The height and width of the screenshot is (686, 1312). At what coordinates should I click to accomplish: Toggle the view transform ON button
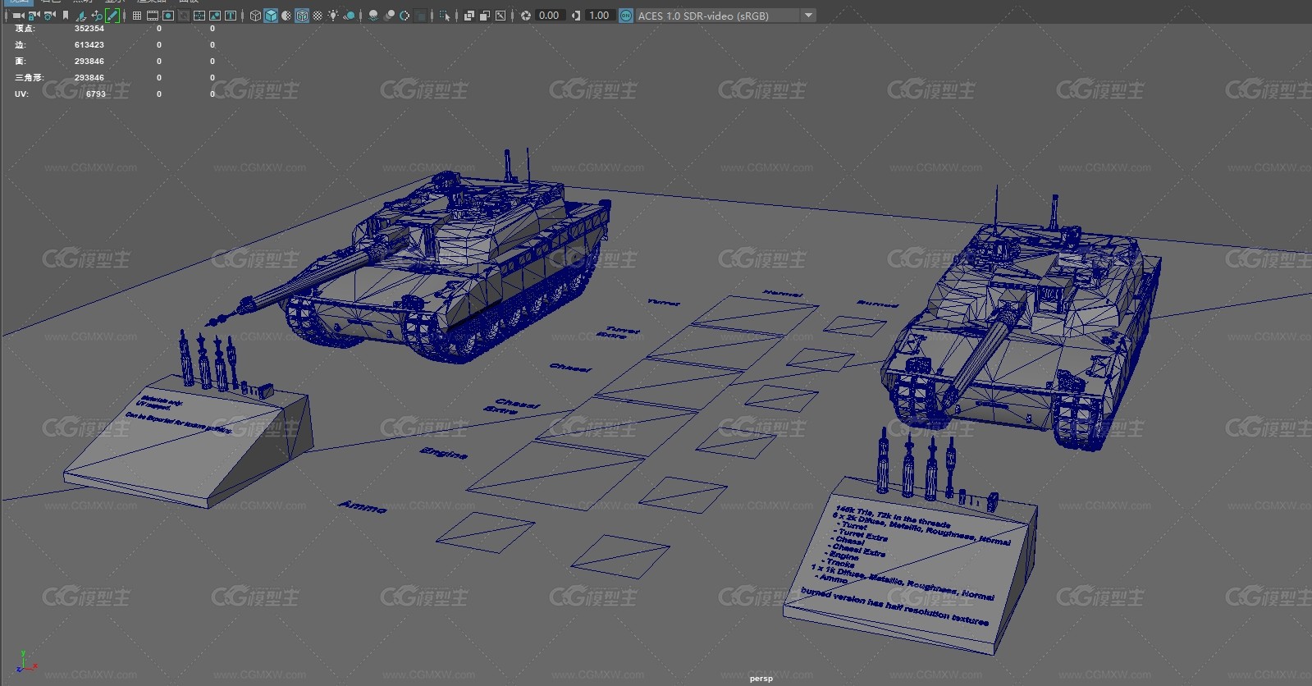coord(626,16)
